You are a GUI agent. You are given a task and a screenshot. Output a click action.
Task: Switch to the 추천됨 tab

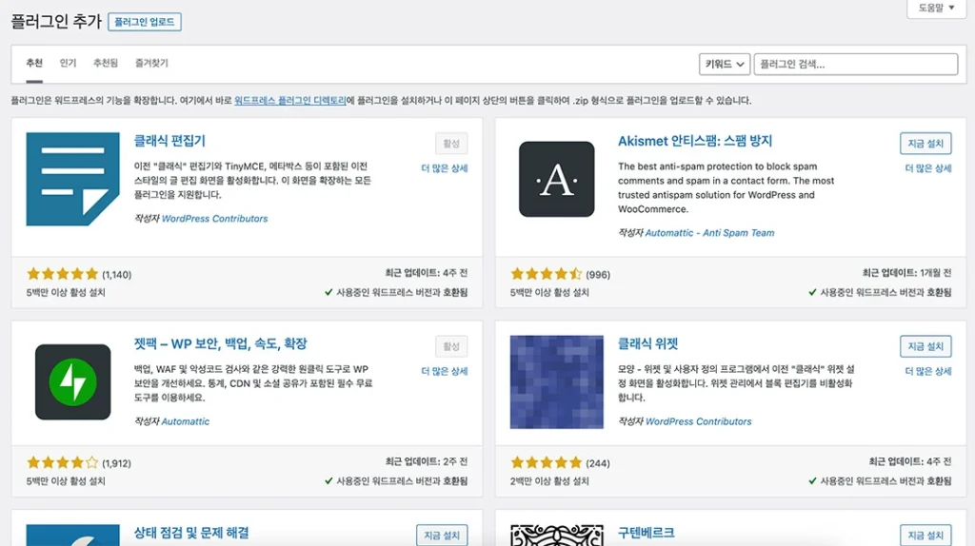(105, 63)
